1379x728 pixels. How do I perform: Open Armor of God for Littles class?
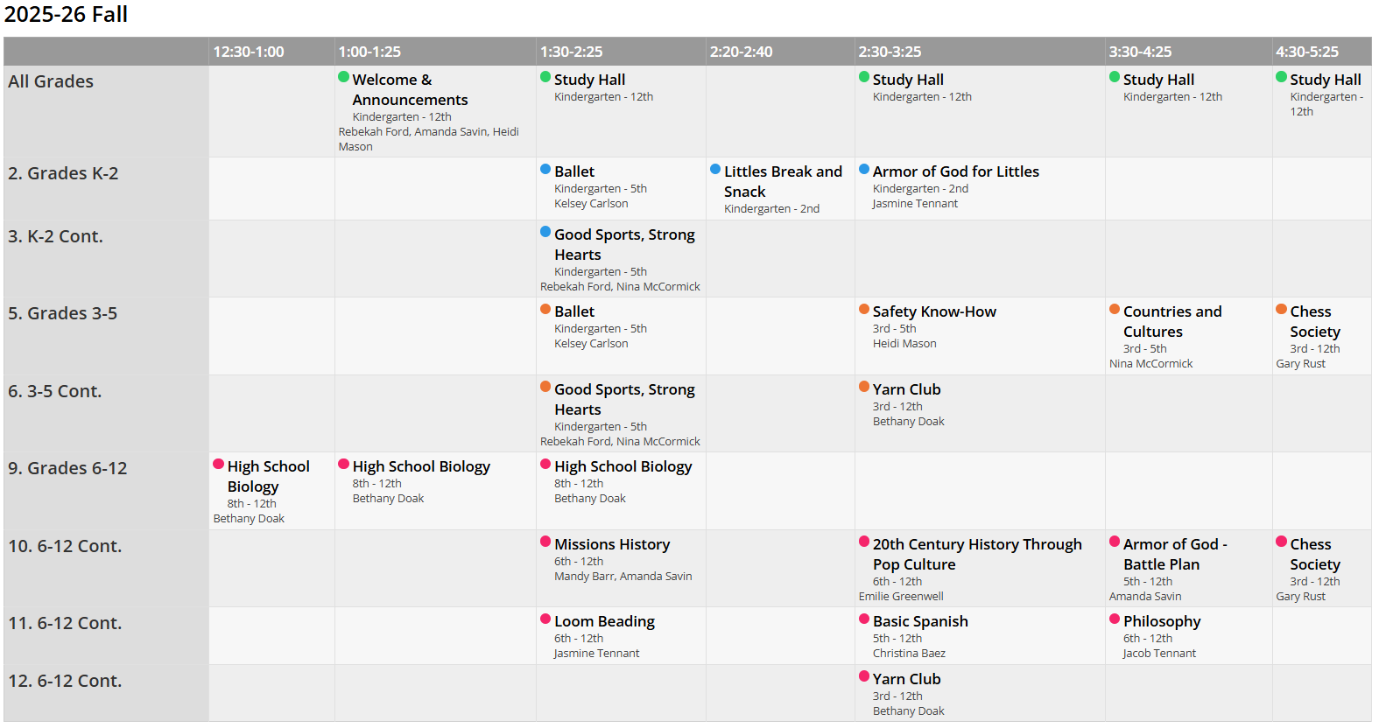point(955,171)
